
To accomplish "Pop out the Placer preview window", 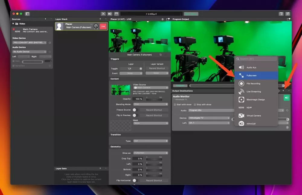I will tap(168, 19).
